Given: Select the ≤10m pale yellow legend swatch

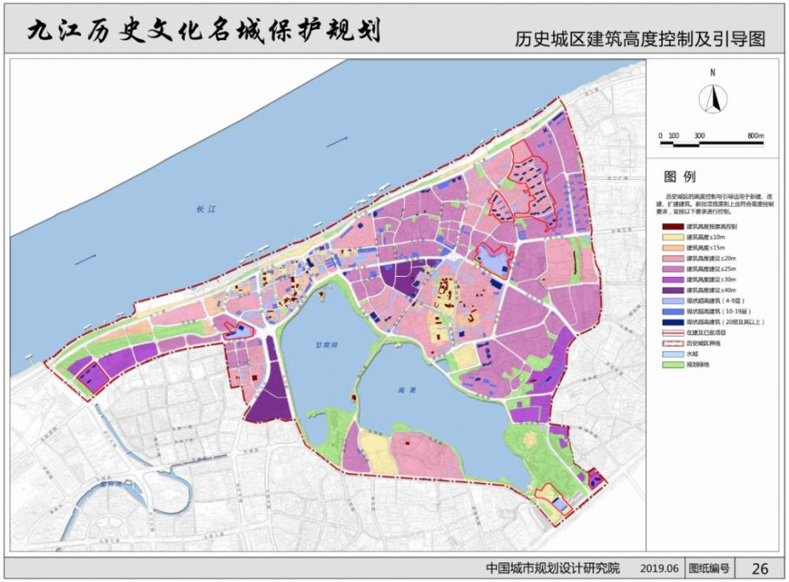Looking at the screenshot, I should 673,237.
